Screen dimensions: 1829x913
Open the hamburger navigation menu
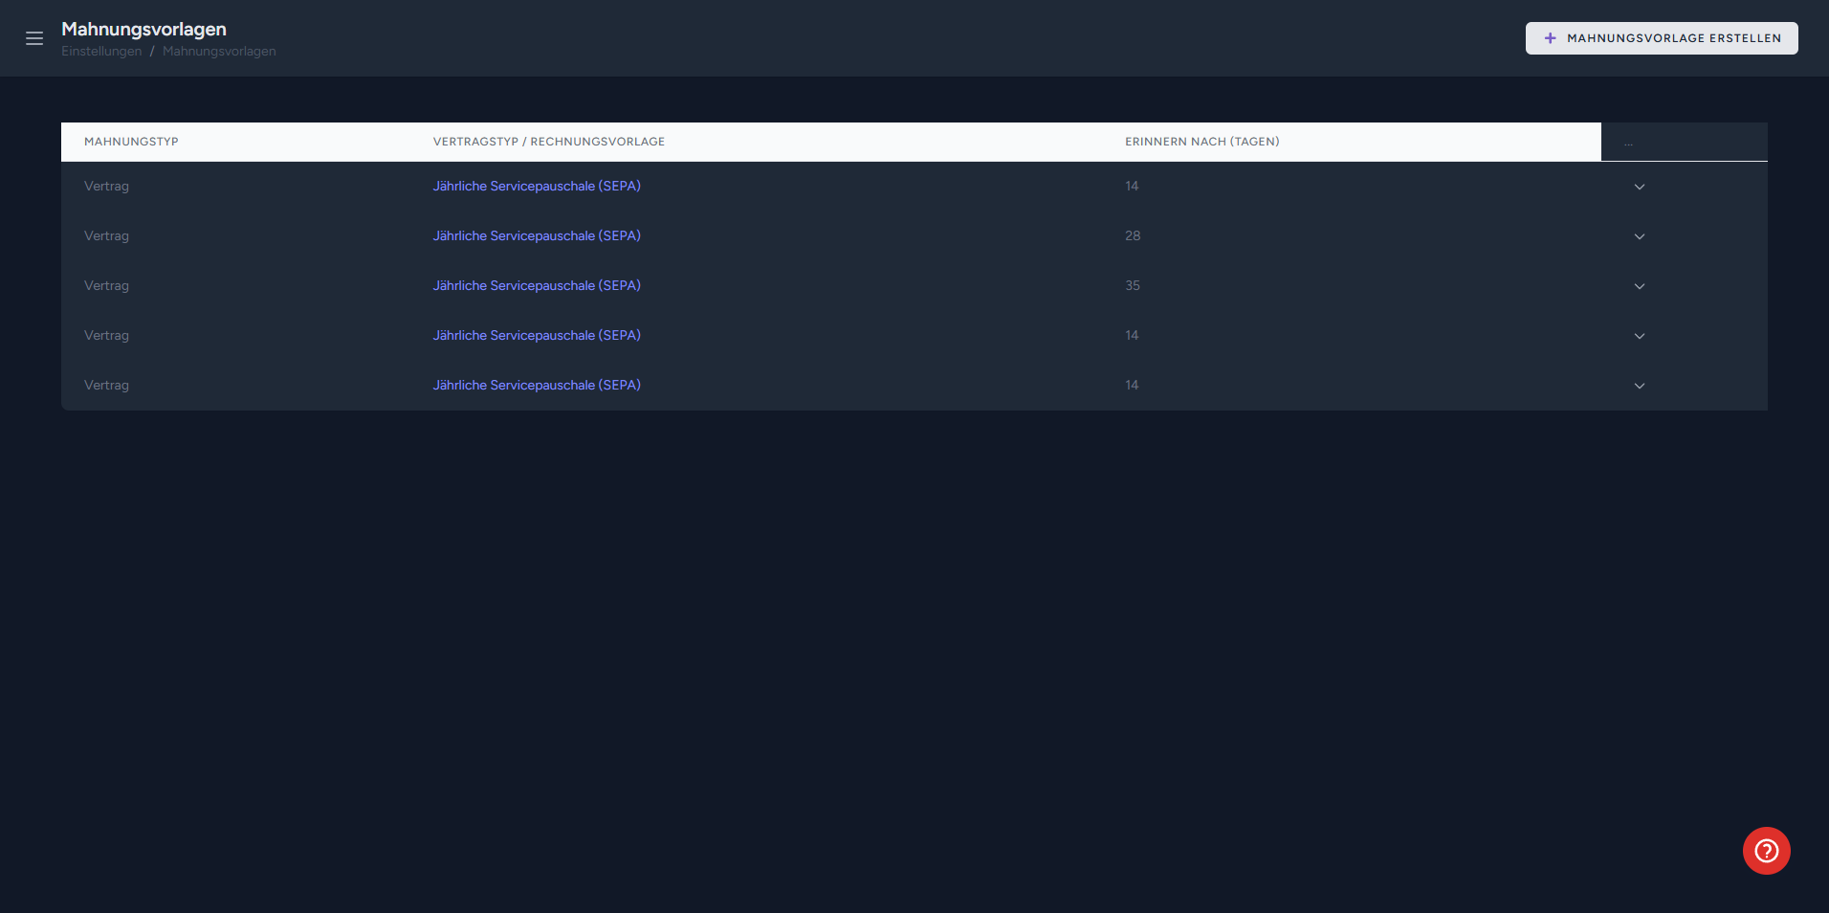pos(34,38)
